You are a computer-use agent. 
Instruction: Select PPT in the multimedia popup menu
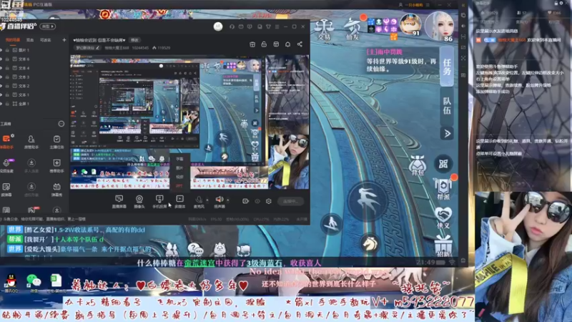[x=179, y=186]
